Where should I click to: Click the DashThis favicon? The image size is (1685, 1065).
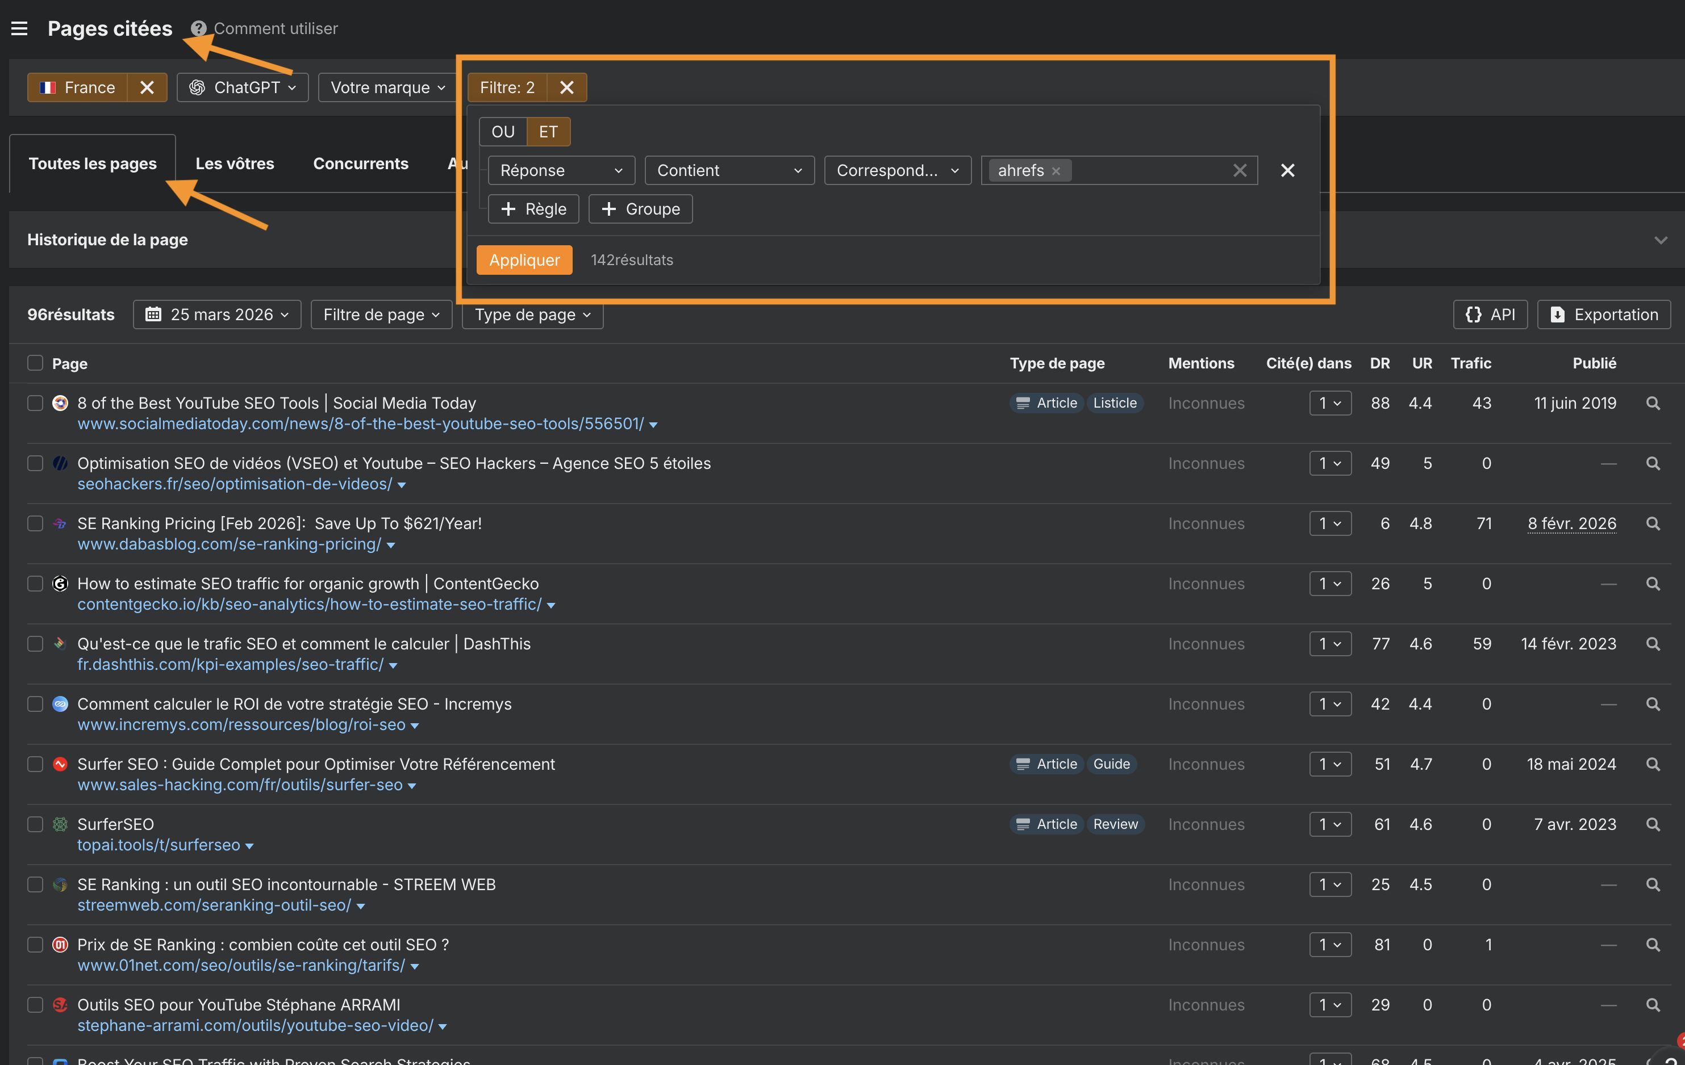(x=60, y=643)
